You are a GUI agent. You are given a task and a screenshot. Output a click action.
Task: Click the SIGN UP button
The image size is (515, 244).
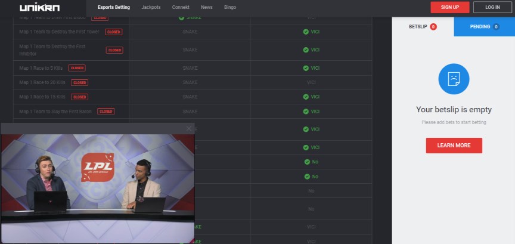pos(449,7)
